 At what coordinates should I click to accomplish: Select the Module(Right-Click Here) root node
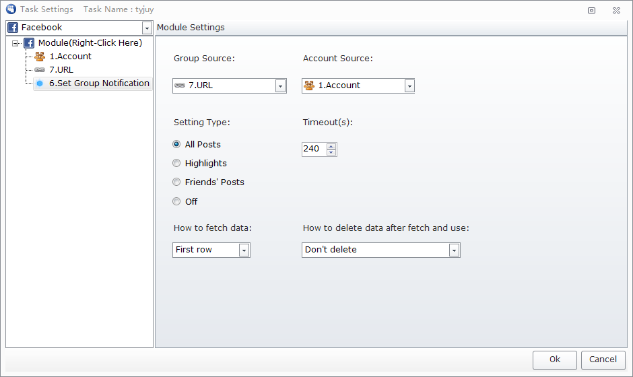tap(90, 43)
